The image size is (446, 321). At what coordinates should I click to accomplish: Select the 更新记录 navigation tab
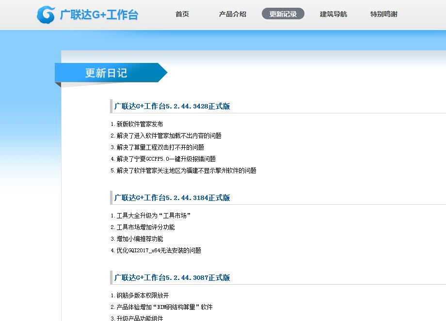coord(283,14)
